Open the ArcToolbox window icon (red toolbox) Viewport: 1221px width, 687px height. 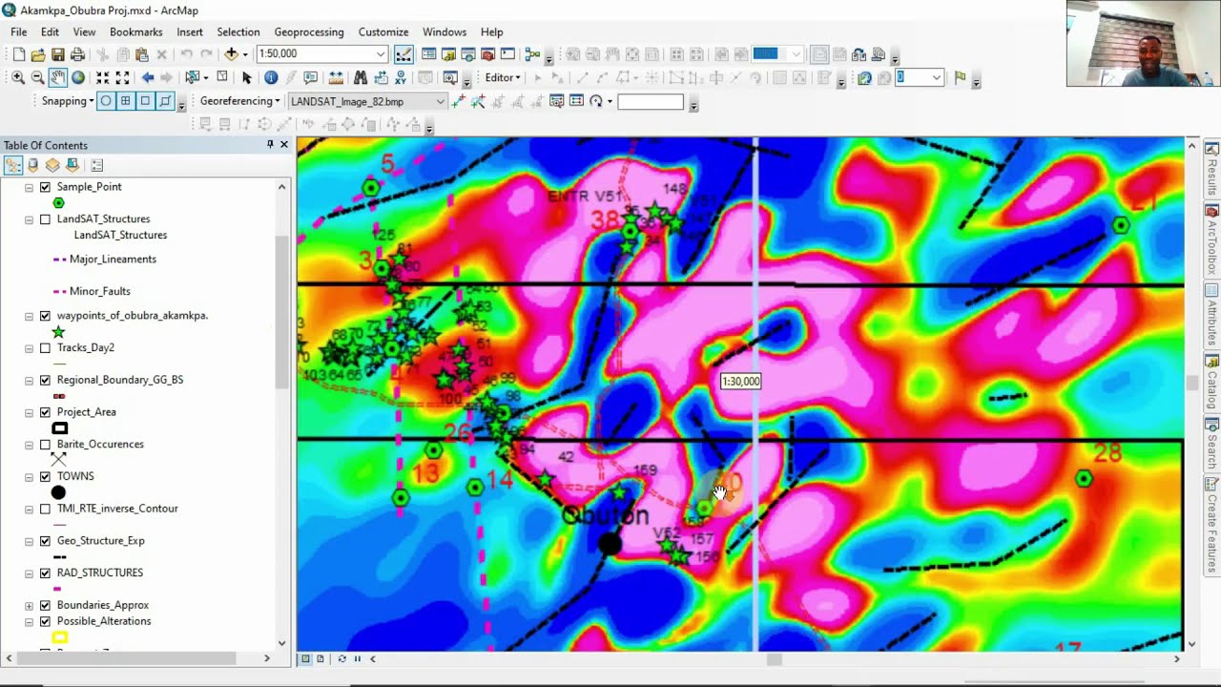[x=487, y=54]
